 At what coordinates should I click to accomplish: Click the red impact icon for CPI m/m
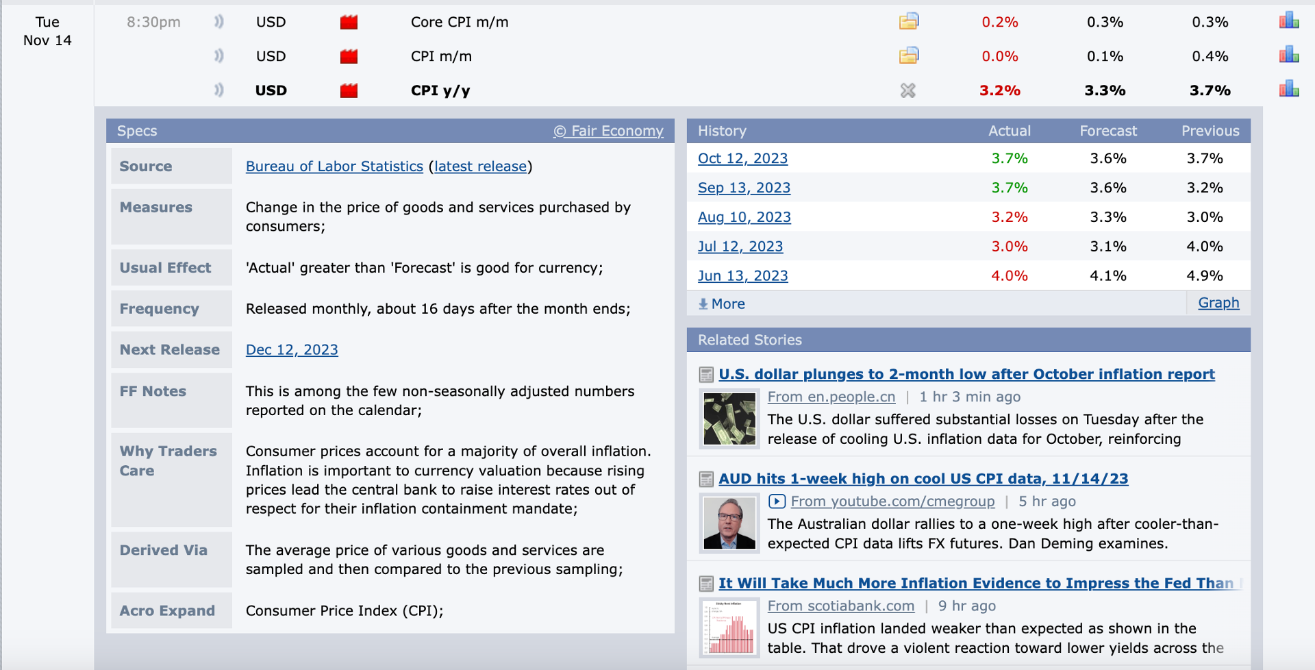pos(349,56)
